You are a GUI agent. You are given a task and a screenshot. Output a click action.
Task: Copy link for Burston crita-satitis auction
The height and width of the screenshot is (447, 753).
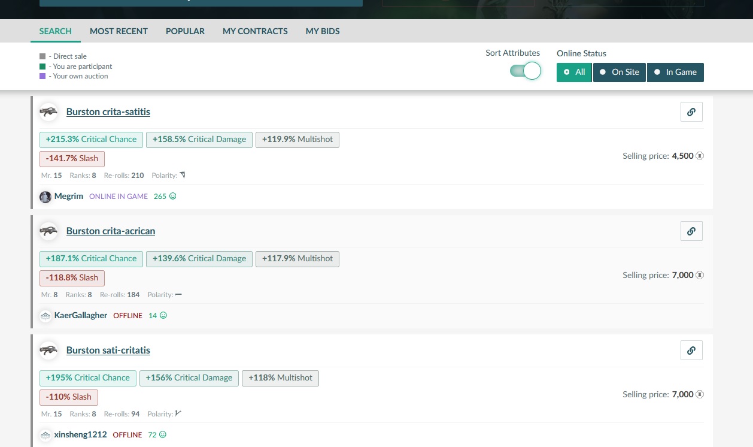[x=691, y=111]
